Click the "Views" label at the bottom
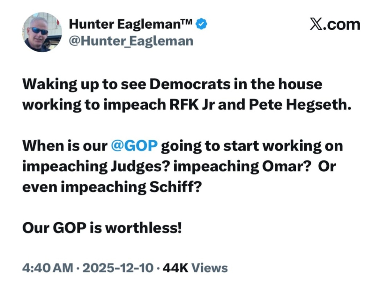This screenshot has height=294, width=390. (x=210, y=268)
